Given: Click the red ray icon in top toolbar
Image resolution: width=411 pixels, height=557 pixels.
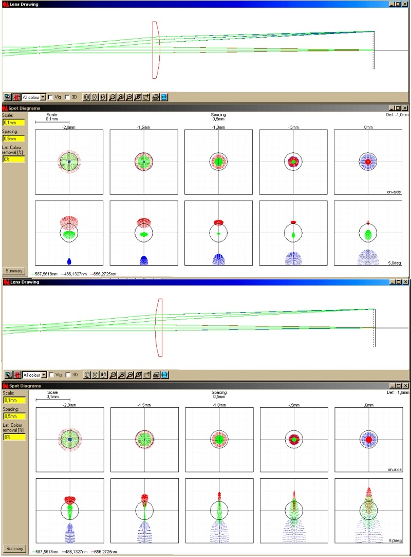Looking at the screenshot, I should pyautogui.click(x=16, y=97).
